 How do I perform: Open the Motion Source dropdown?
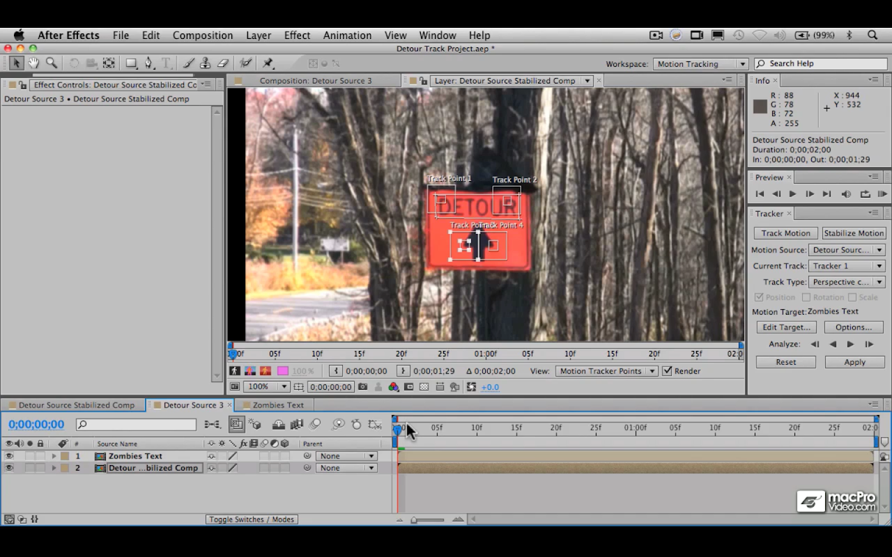click(x=847, y=250)
